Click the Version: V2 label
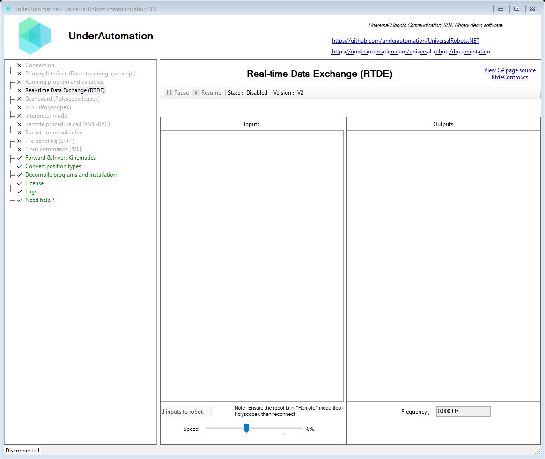 288,93
